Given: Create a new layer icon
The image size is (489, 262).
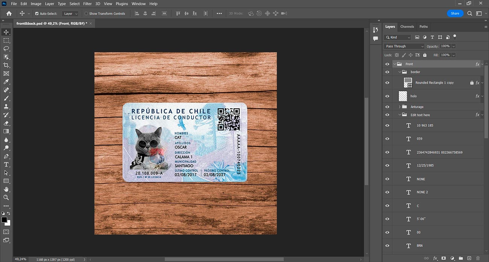Looking at the screenshot, I should 469,258.
